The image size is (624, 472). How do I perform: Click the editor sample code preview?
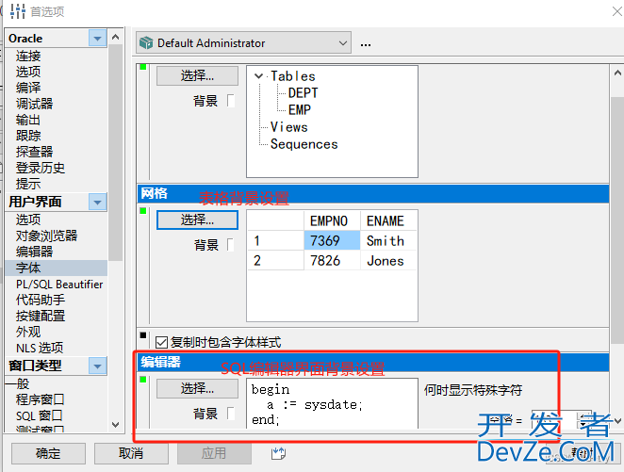pos(333,403)
